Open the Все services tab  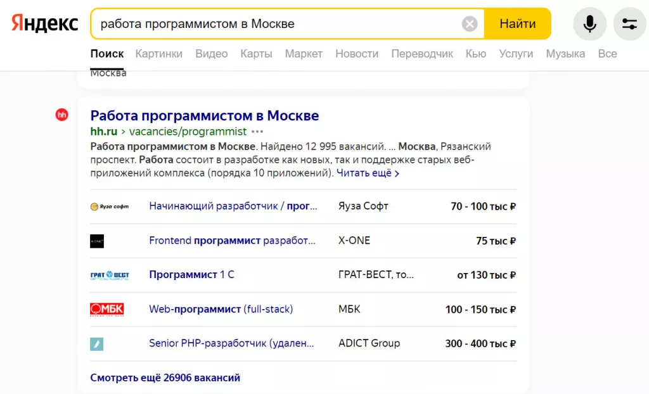coord(607,54)
